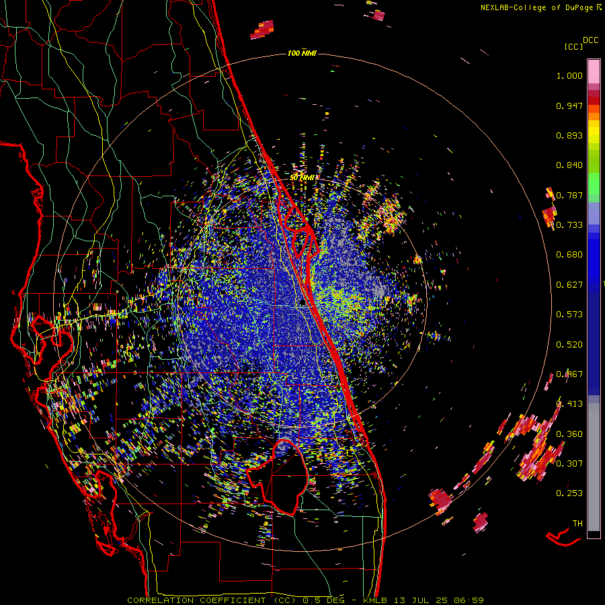This screenshot has width=605, height=605.
Task: Click the 0.840 color scale value
Action: click(569, 165)
